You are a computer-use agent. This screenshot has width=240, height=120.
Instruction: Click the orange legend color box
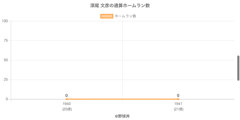[106, 16]
